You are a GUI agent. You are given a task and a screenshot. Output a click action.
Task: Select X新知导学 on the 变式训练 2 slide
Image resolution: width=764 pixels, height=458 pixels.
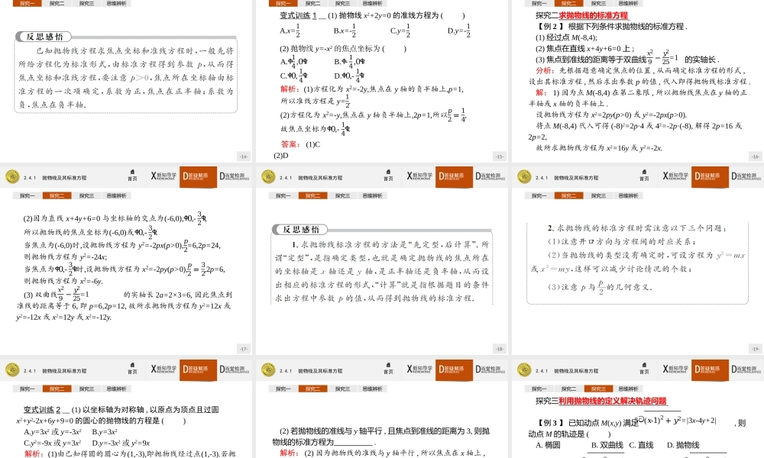point(163,369)
